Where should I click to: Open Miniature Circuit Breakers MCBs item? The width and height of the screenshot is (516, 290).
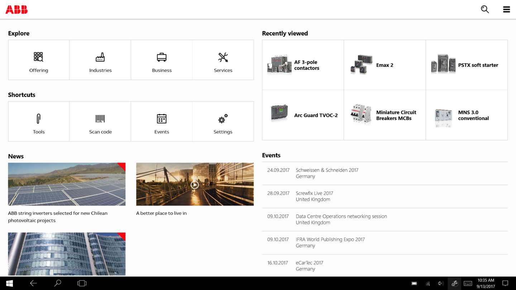click(384, 115)
